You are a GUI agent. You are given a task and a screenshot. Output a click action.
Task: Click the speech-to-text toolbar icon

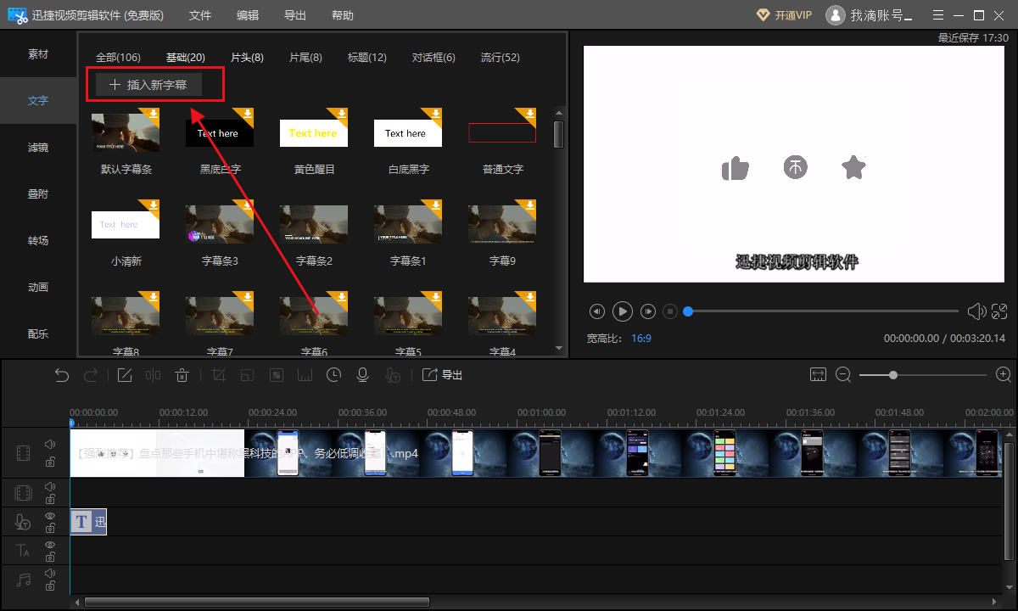pos(392,375)
